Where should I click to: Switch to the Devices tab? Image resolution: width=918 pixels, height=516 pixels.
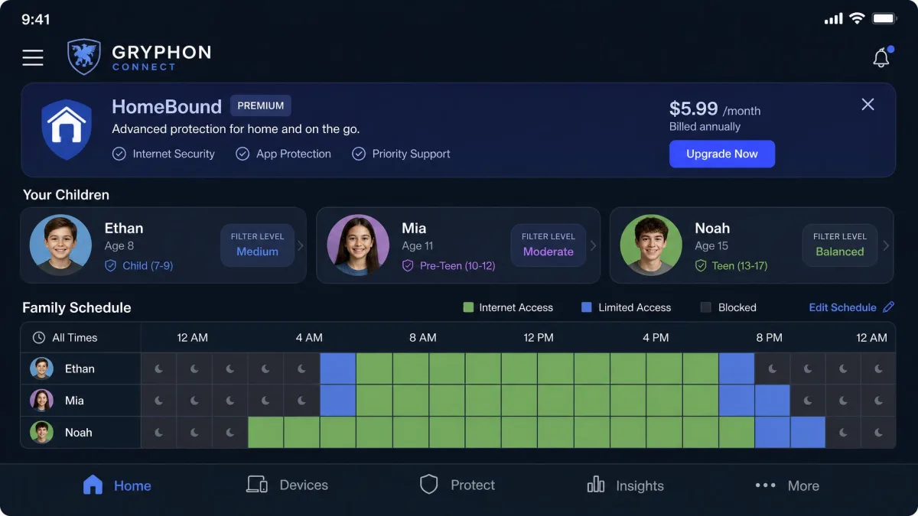(x=287, y=485)
